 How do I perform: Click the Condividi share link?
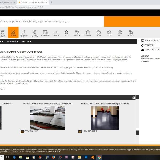[147, 45]
